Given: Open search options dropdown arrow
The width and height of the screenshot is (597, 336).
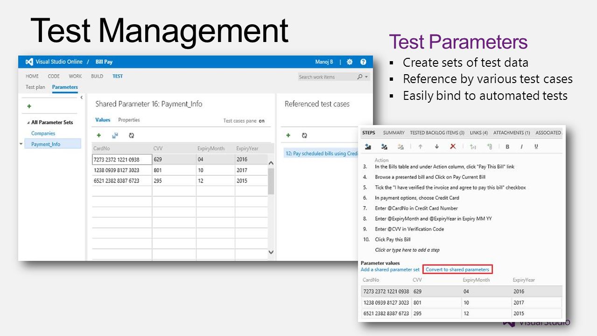Looking at the screenshot, I should [366, 77].
